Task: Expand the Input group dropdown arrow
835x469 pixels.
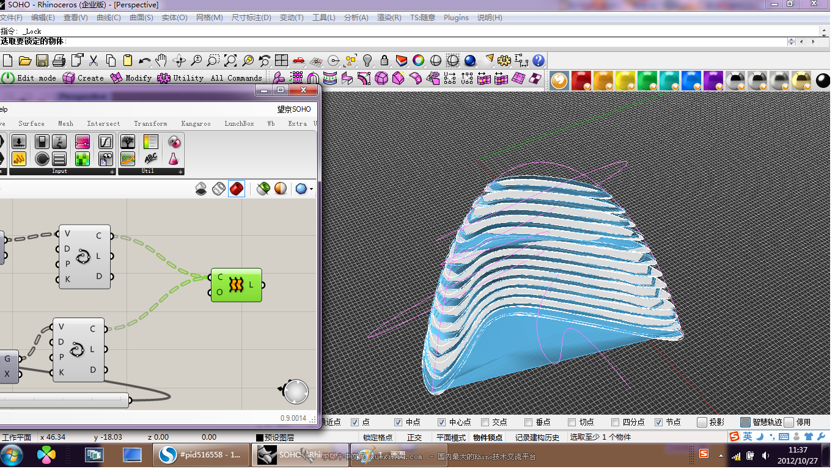Action: click(x=111, y=172)
